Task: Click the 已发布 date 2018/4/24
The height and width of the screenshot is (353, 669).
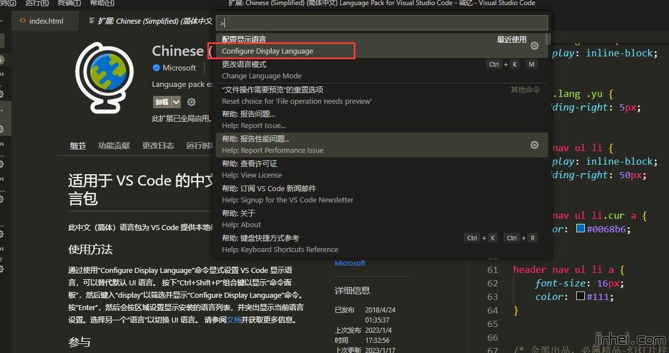Action: 380,310
